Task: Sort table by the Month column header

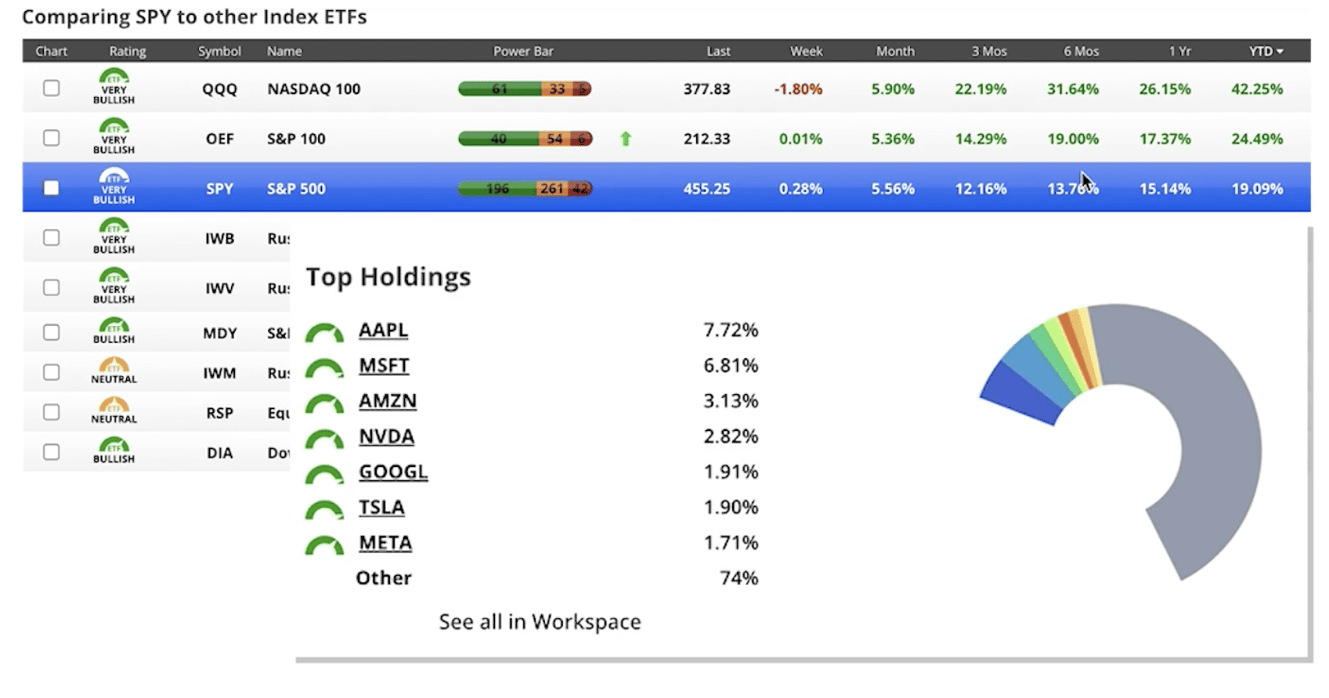Action: click(x=895, y=51)
